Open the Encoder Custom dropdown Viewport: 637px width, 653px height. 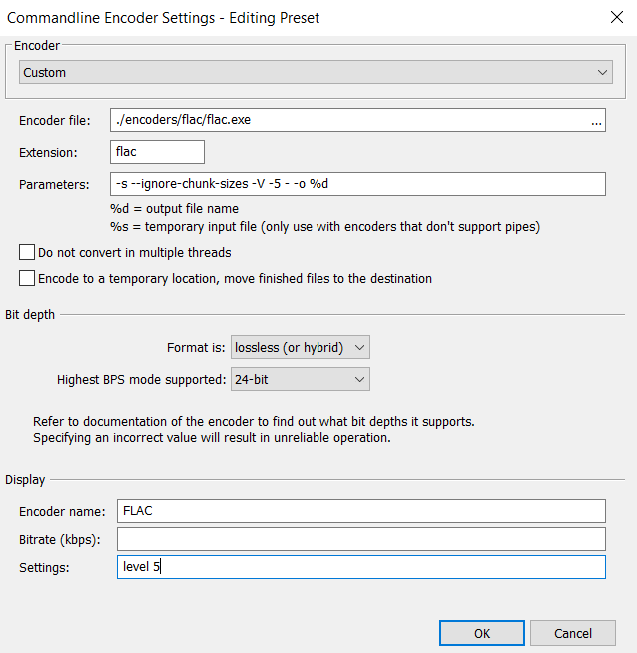pos(316,72)
